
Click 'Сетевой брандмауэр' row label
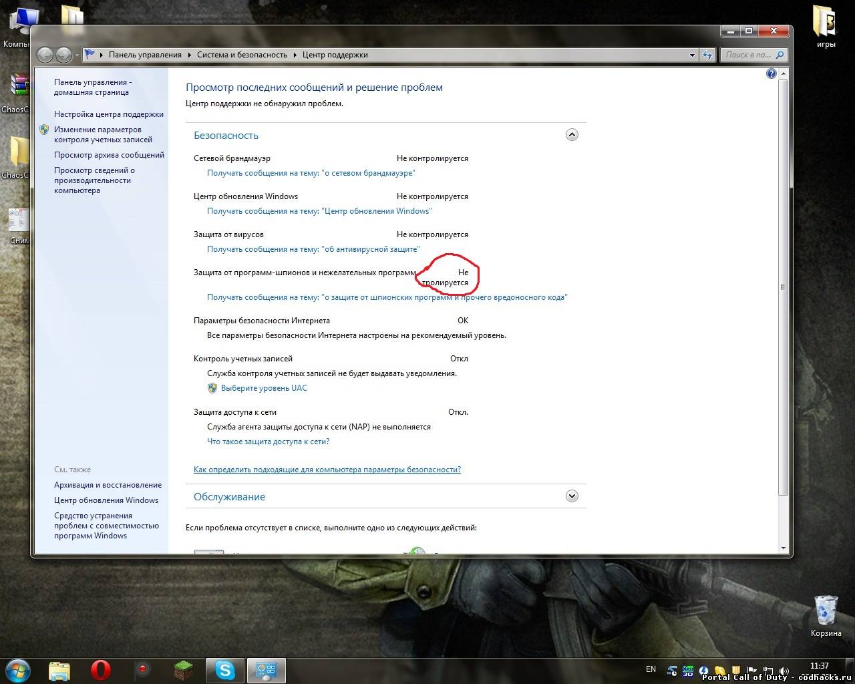pyautogui.click(x=232, y=158)
